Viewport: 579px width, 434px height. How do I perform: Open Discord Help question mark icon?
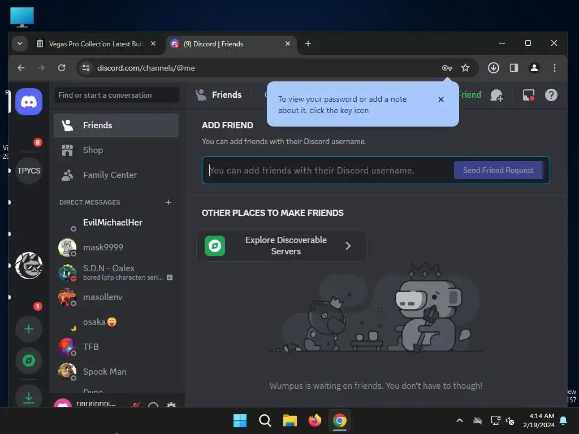pos(551,95)
